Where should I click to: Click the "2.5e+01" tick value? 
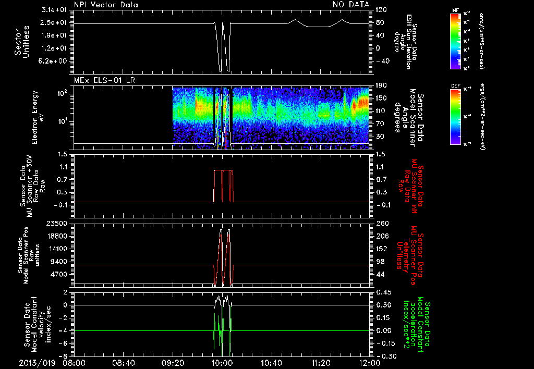(x=54, y=22)
